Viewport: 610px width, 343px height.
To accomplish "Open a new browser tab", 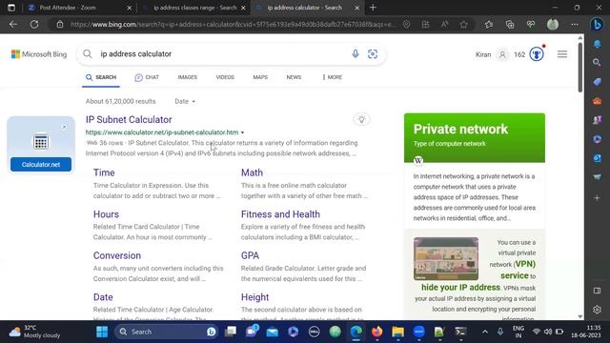I will 373,8.
